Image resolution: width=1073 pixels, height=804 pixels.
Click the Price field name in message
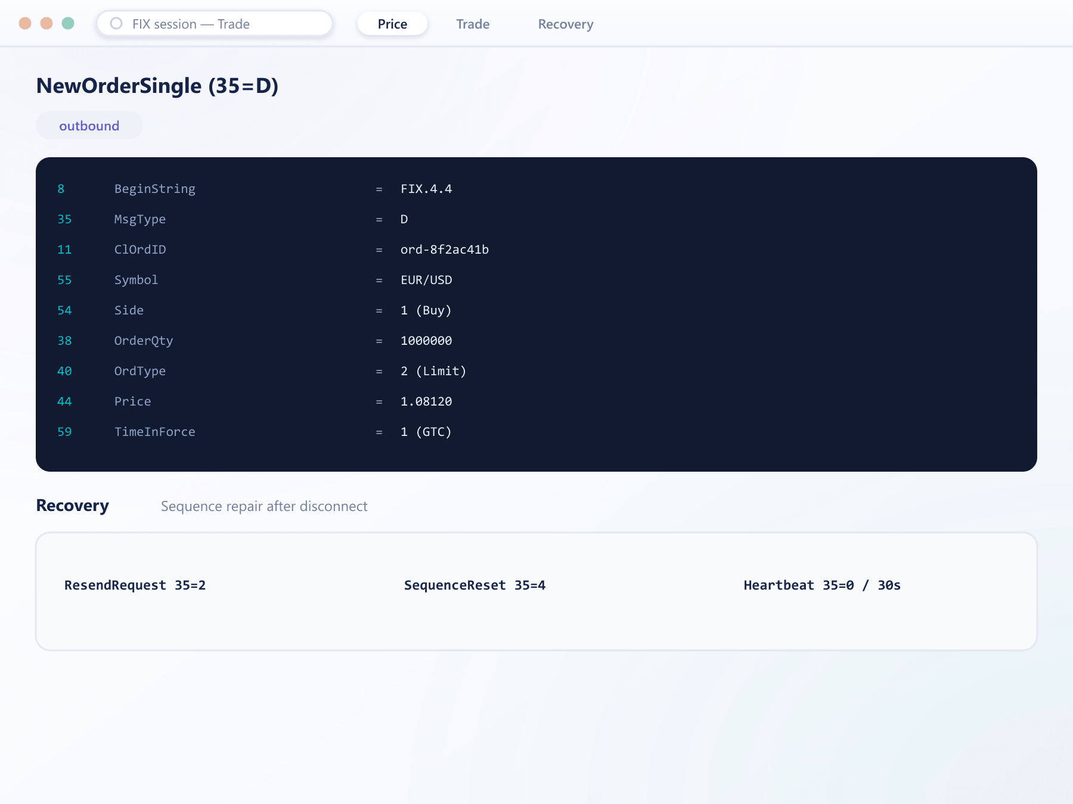click(132, 401)
